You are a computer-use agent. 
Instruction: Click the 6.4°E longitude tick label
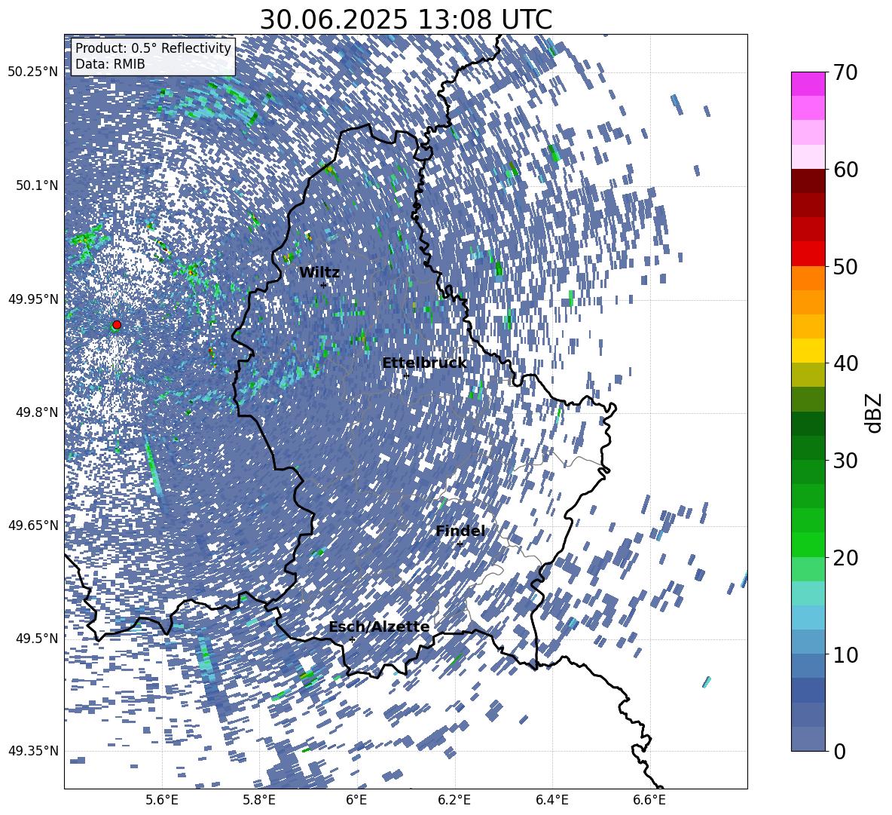click(551, 800)
